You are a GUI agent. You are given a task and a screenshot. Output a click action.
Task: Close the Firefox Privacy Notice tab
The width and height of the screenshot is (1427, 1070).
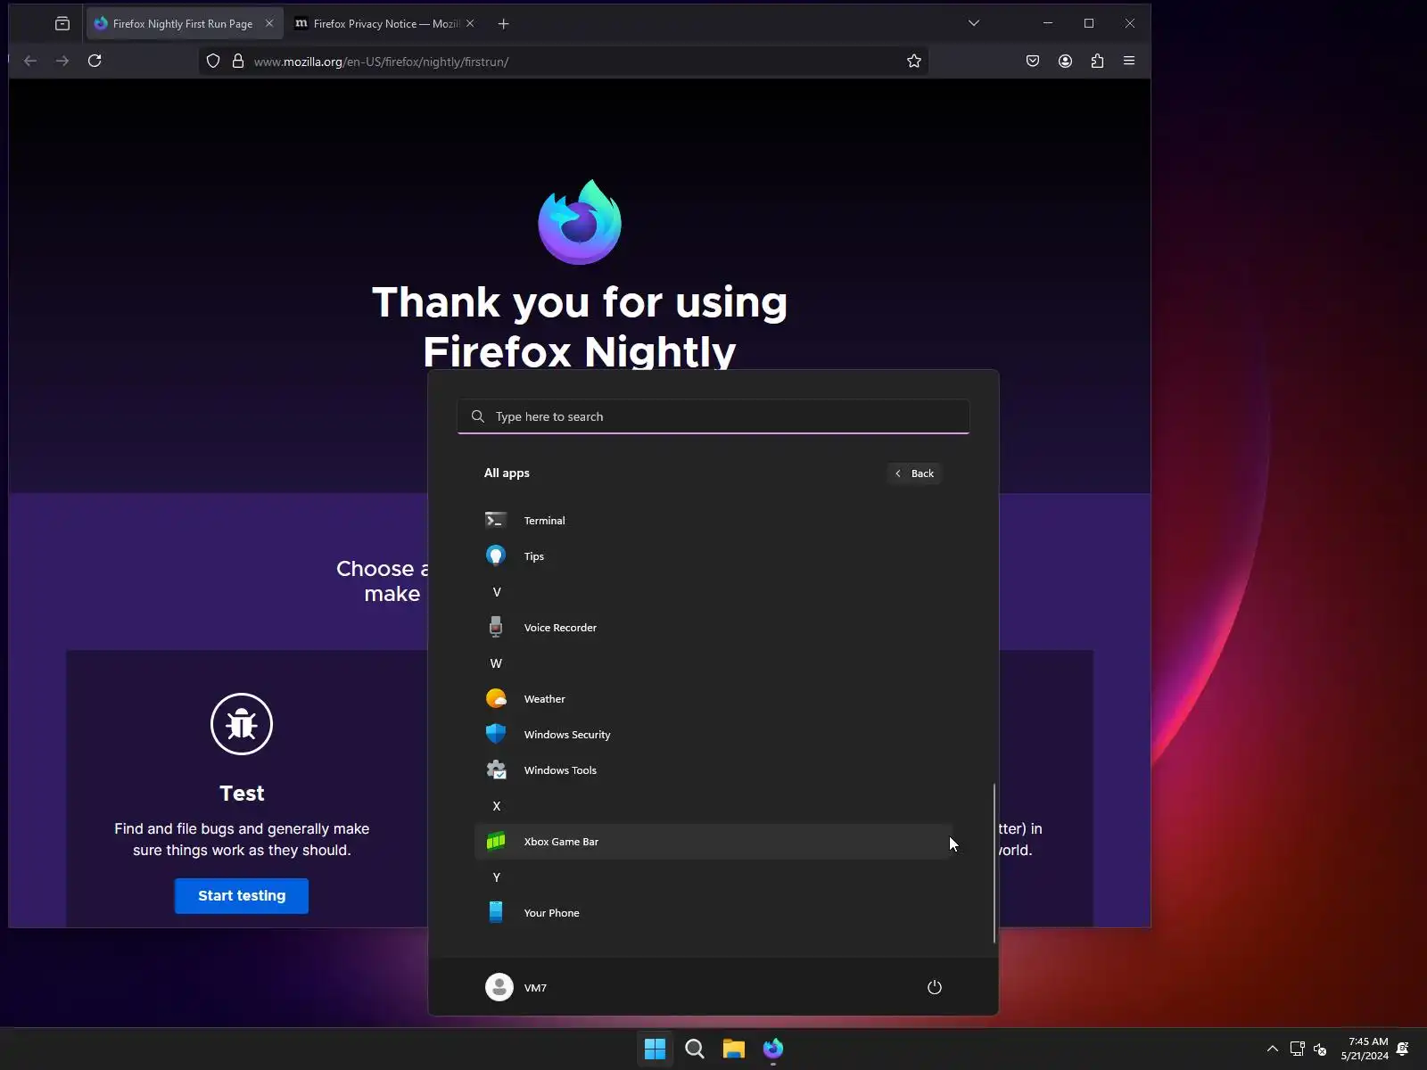(x=470, y=23)
